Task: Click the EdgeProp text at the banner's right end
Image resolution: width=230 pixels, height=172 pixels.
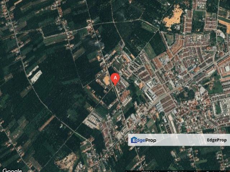Action: (217, 140)
